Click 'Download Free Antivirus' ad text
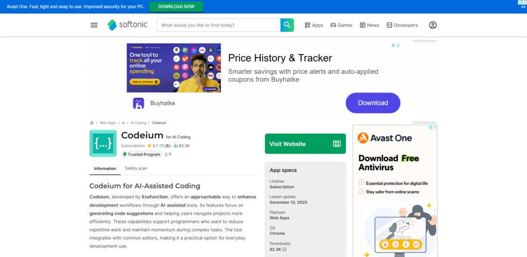Screen dimensions: 527x257 pyautogui.click(x=389, y=163)
